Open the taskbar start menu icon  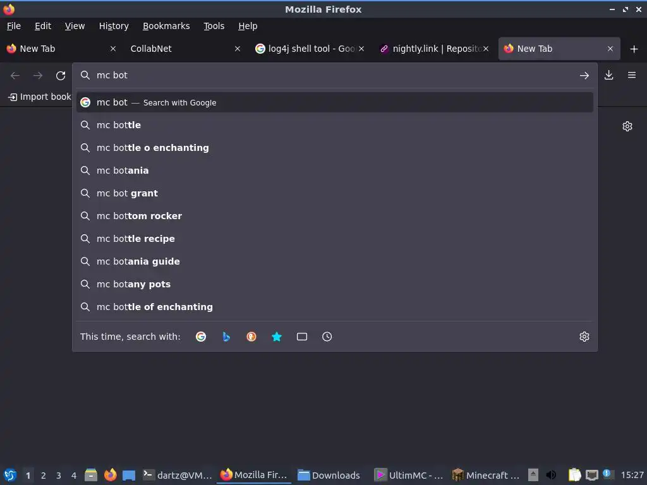pyautogui.click(x=10, y=475)
